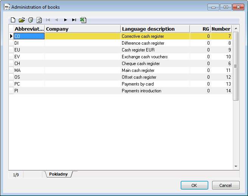Select the PI row abbreviation

29,91
